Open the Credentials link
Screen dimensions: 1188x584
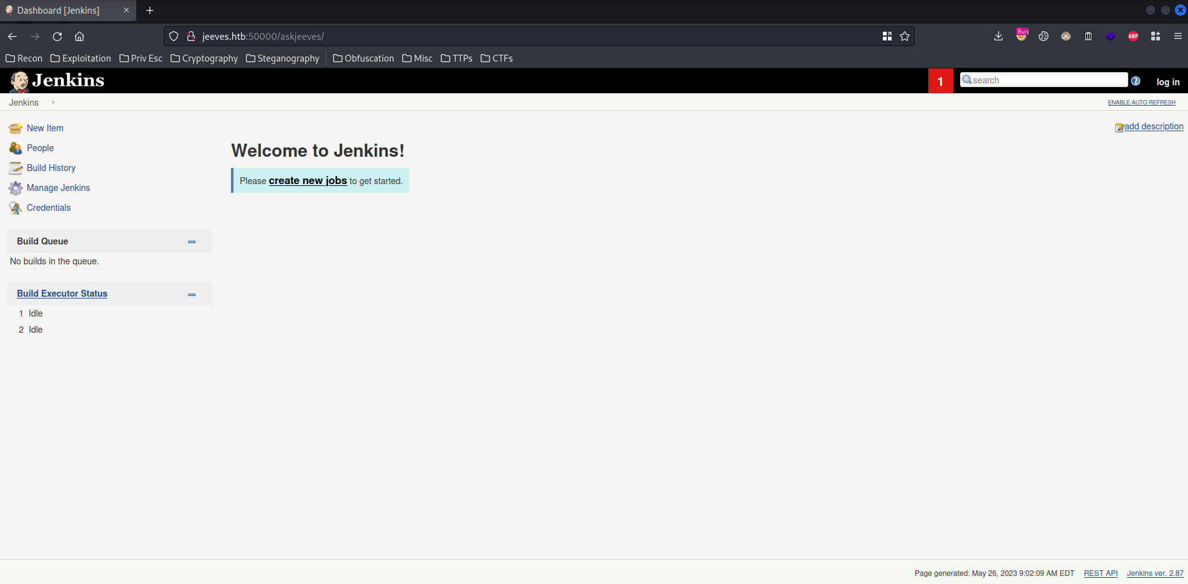[x=49, y=208]
